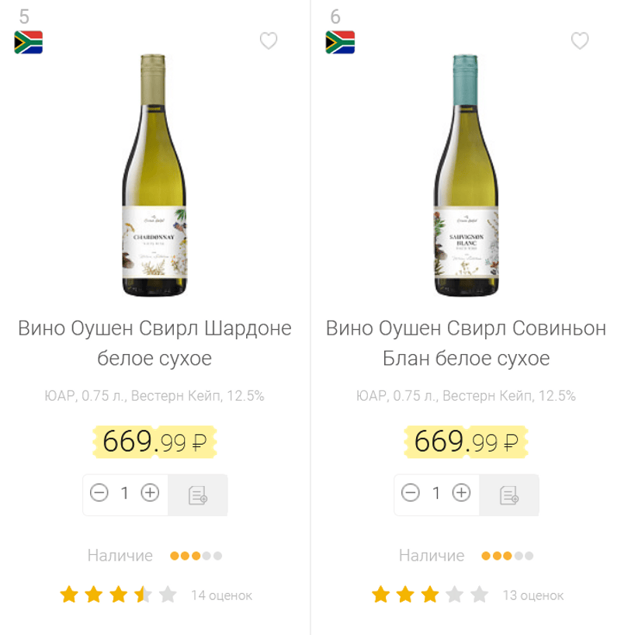Open Вино Оушен Свирл Совиньон Блан link
This screenshot has width=621, height=635.
pyautogui.click(x=466, y=343)
